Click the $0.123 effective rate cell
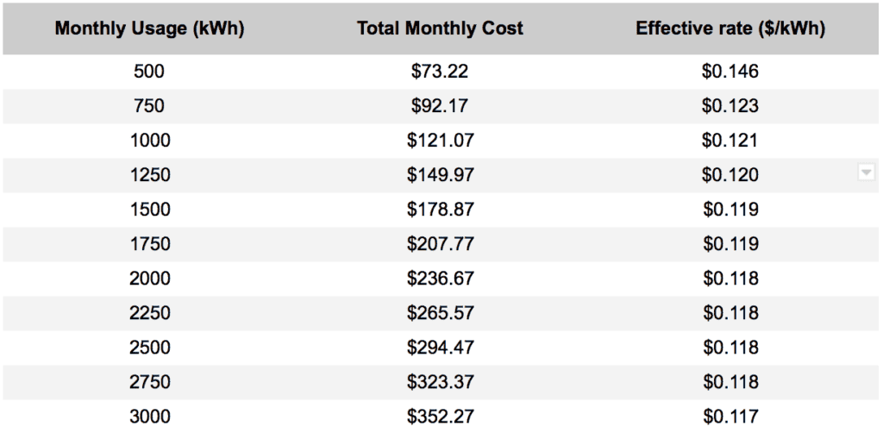This screenshot has width=883, height=433. (730, 106)
